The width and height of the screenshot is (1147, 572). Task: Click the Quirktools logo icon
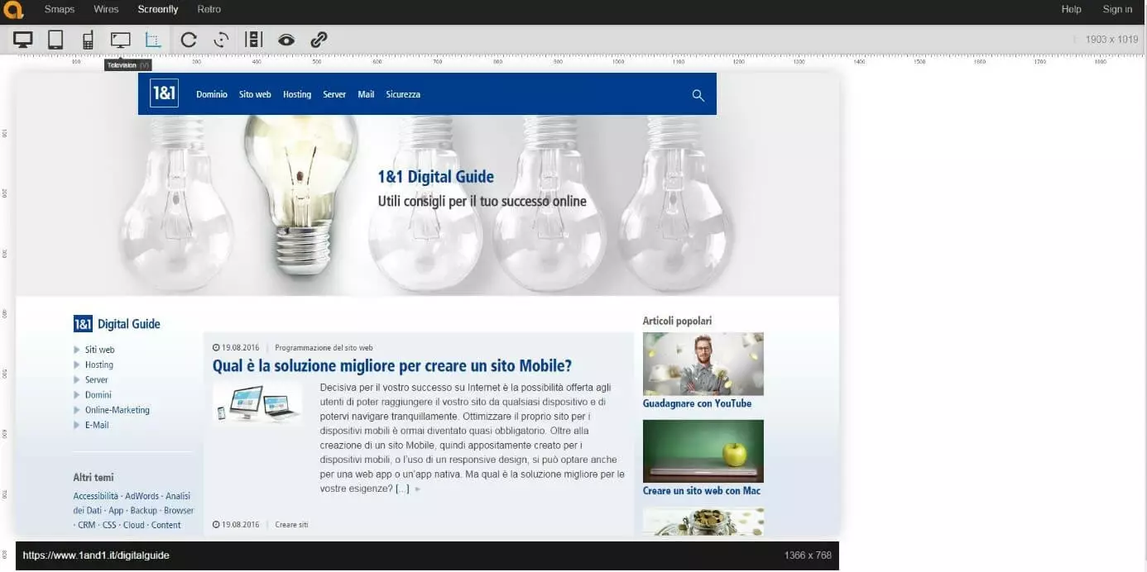tap(12, 10)
